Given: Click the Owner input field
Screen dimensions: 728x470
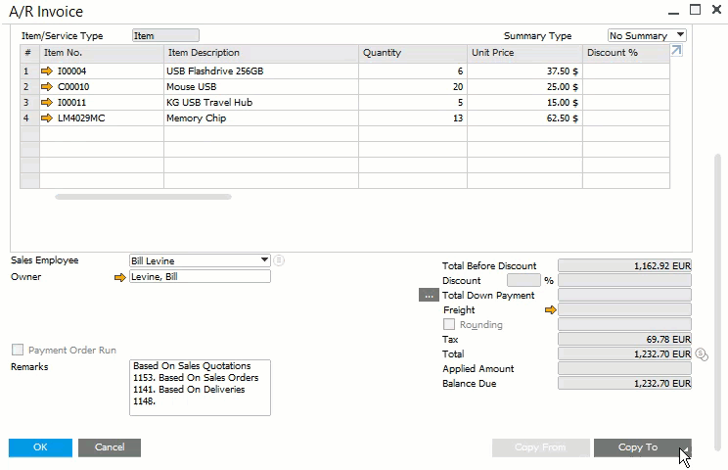Looking at the screenshot, I should pyautogui.click(x=200, y=277).
